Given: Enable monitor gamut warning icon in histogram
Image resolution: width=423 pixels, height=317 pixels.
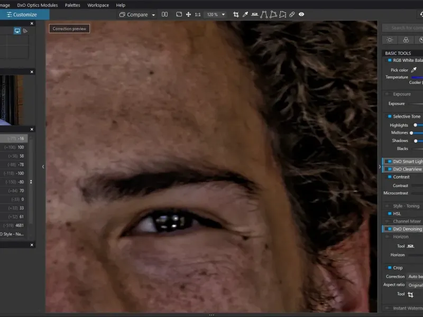Looking at the screenshot, I should coord(17,31).
